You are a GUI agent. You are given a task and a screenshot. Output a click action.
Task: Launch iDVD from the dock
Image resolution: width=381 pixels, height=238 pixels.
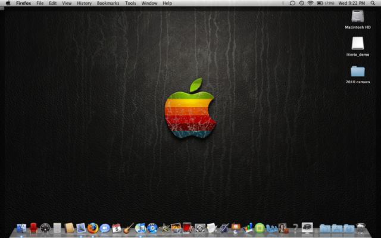(152, 228)
